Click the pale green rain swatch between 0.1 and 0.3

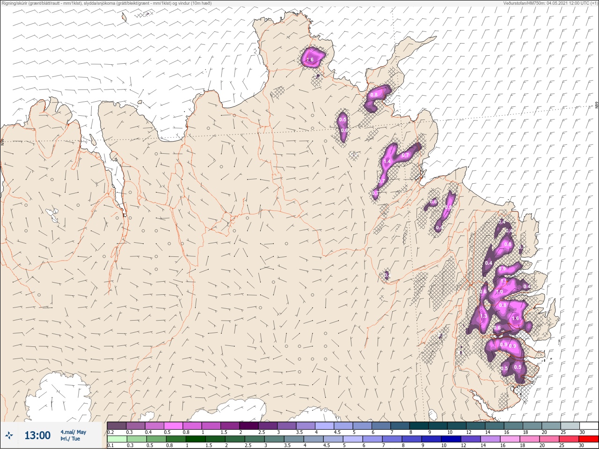(x=117, y=439)
